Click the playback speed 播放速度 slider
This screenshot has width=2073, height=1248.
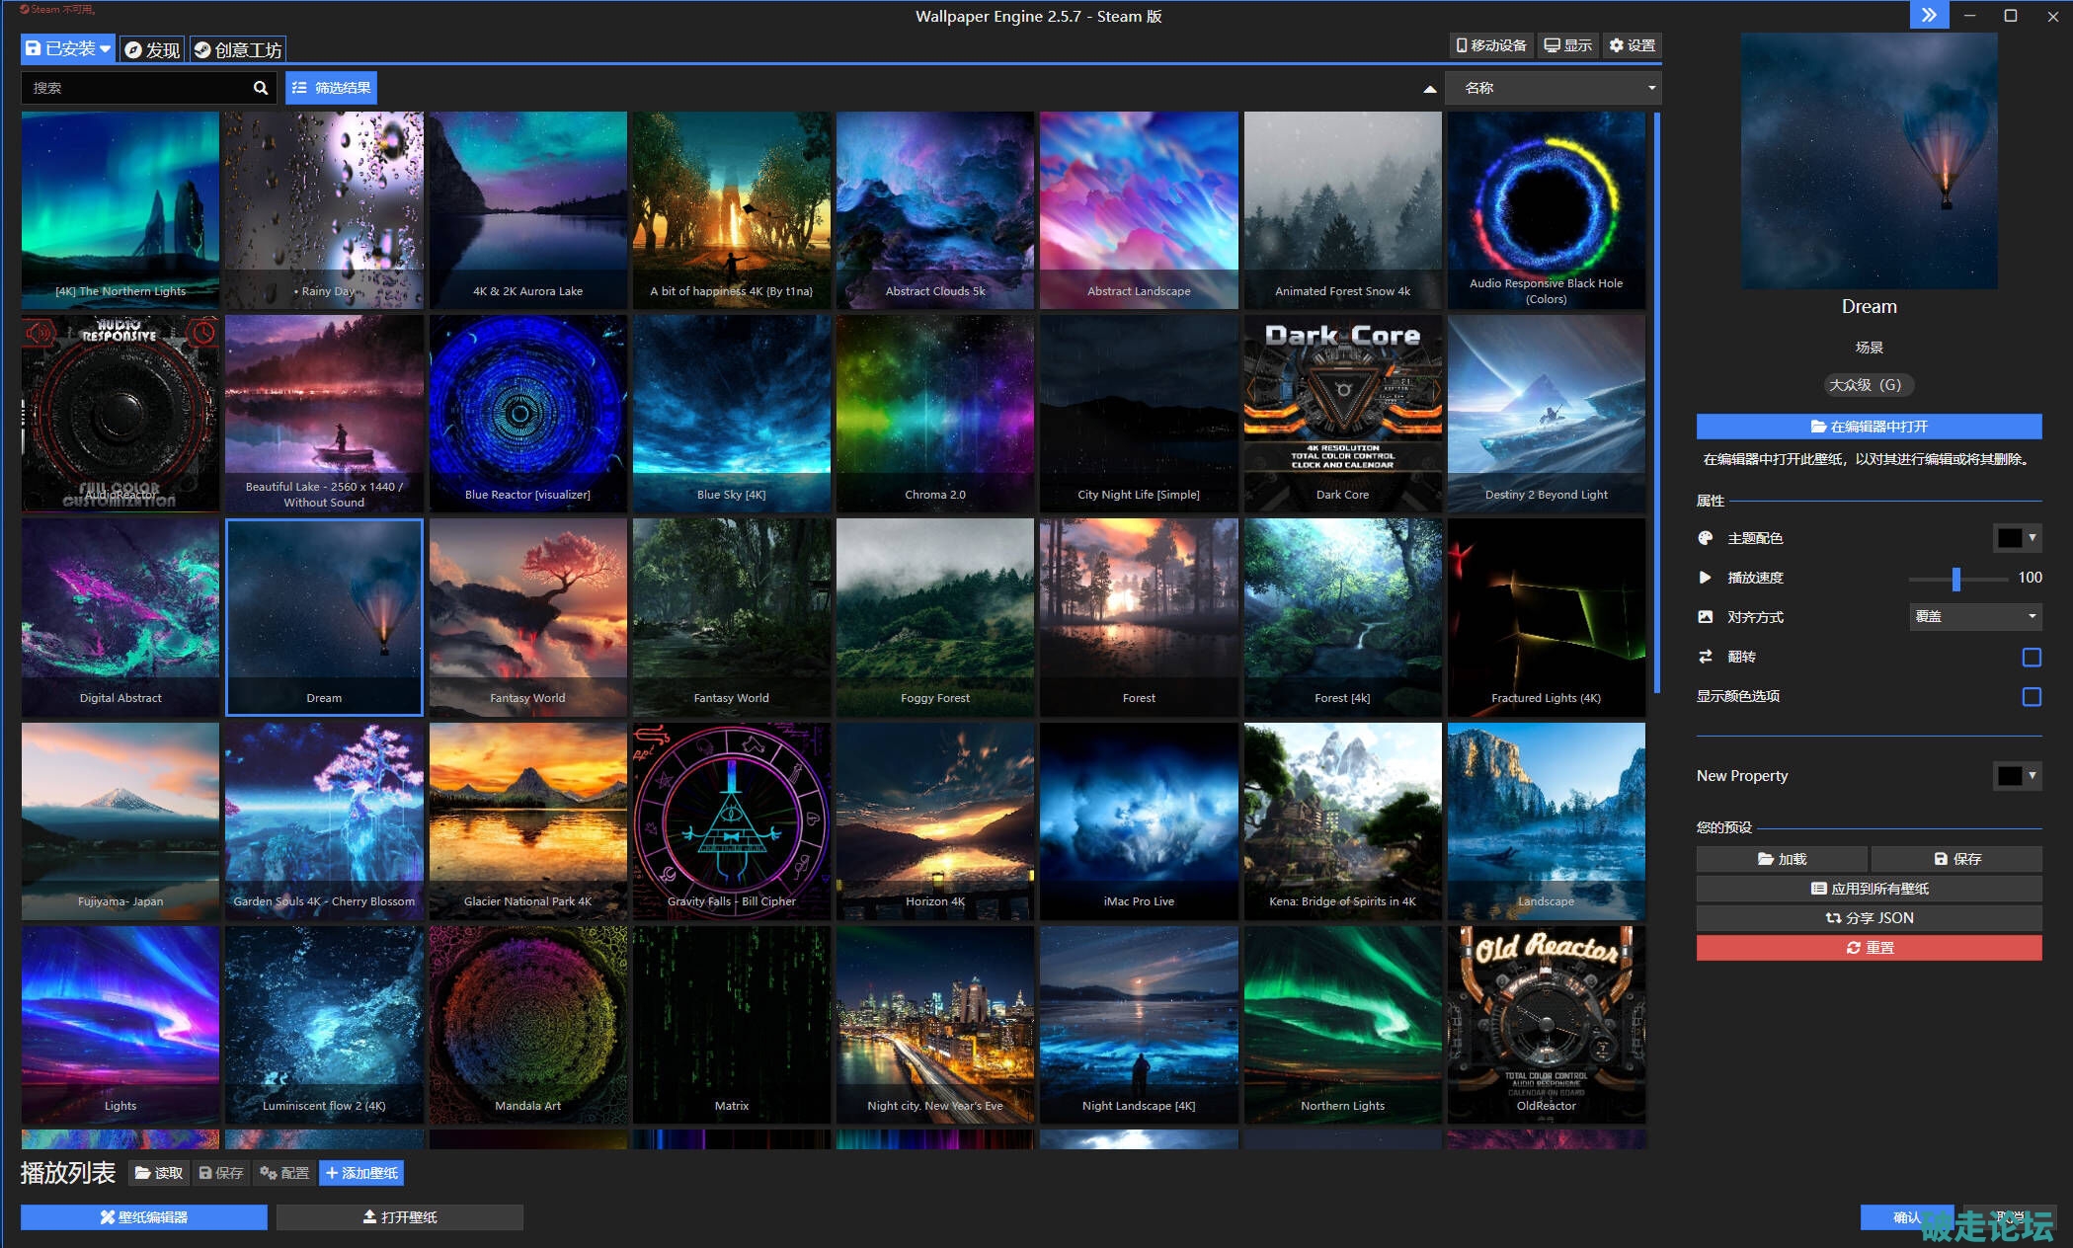click(1955, 579)
